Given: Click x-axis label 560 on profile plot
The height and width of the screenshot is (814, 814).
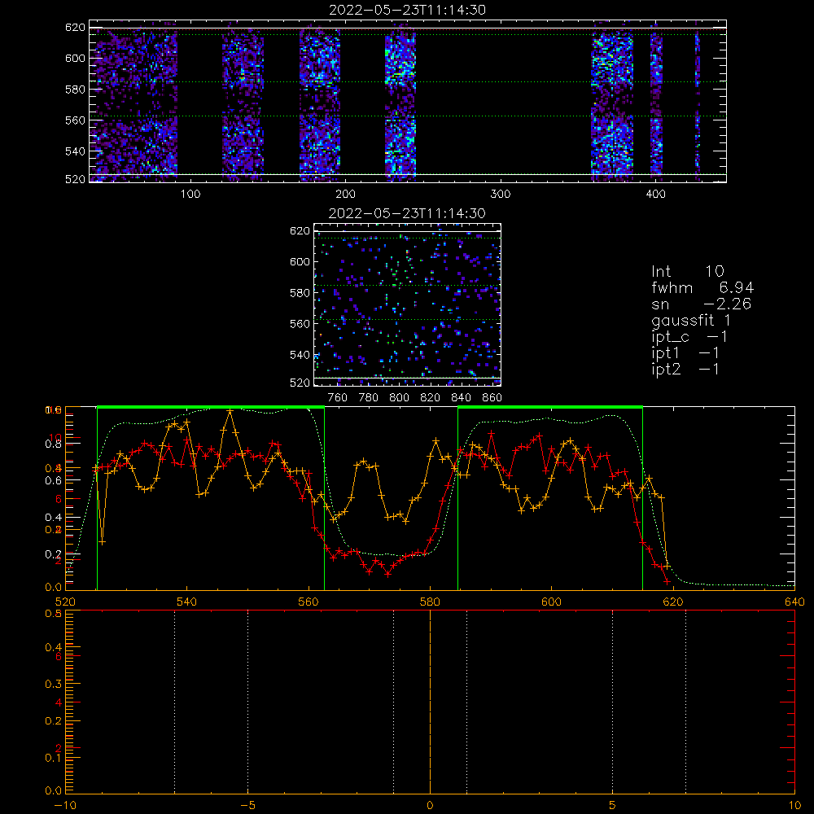Looking at the screenshot, I should click(309, 602).
